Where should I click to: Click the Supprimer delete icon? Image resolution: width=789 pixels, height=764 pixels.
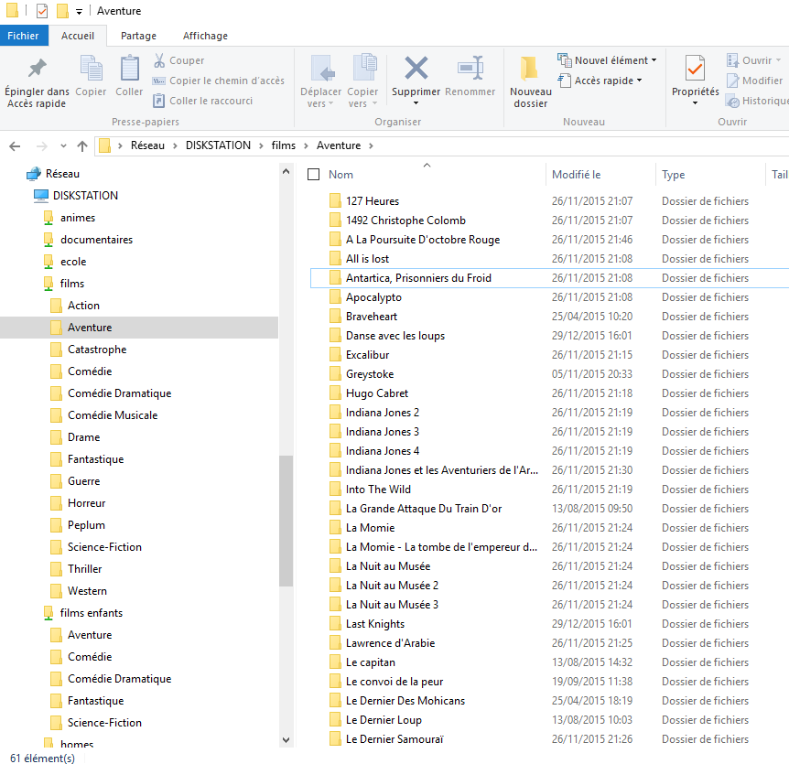[x=416, y=69]
